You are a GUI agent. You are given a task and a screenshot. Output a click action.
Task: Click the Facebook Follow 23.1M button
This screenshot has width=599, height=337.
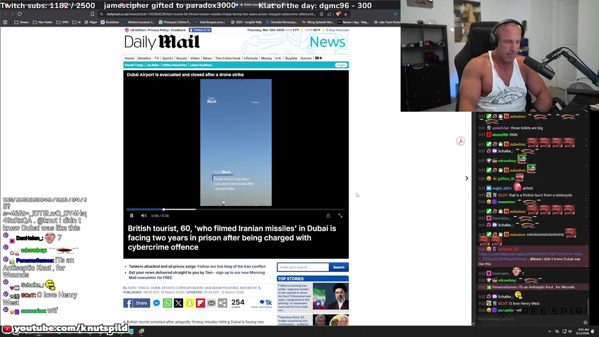[200, 30]
